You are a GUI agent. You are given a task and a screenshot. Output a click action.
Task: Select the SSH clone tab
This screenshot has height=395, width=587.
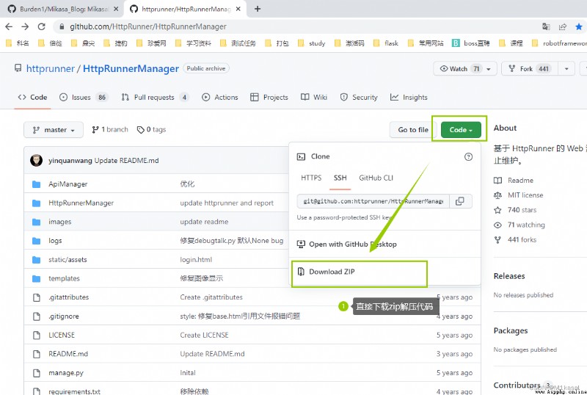340,178
